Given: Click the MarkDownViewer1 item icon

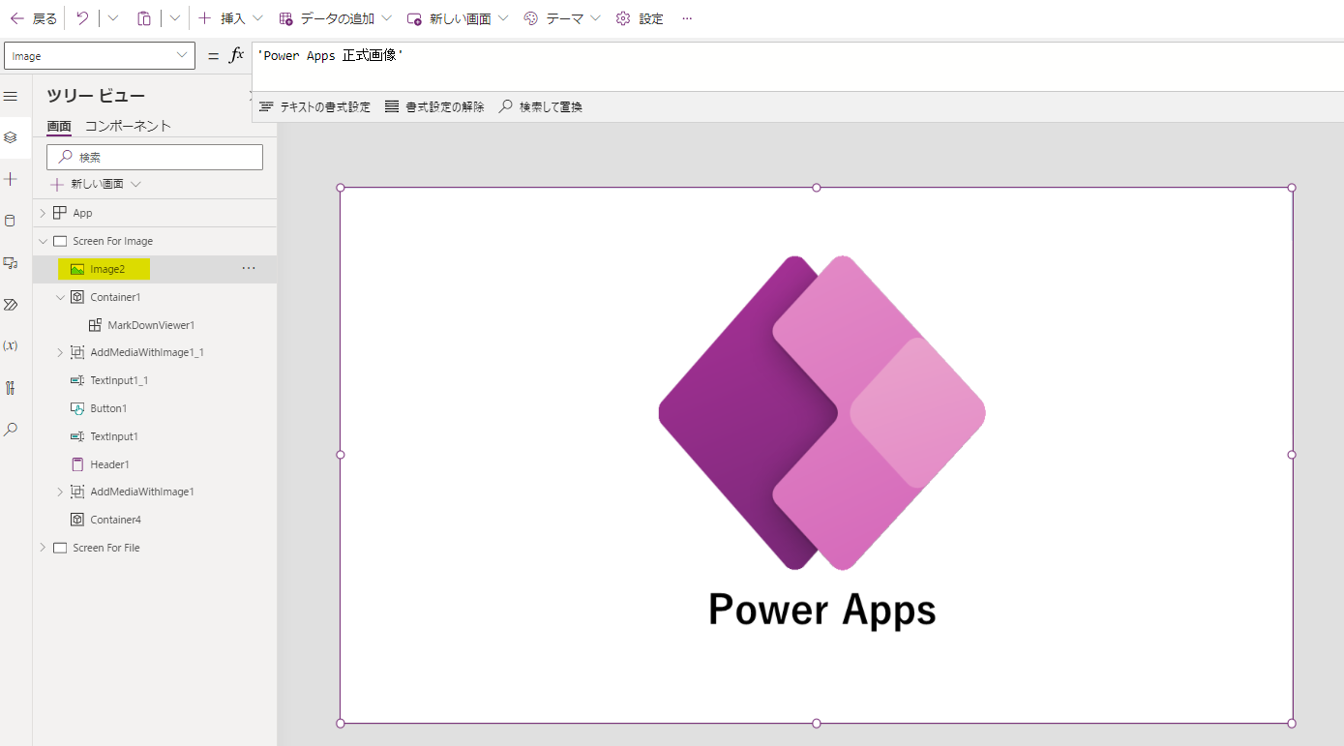Looking at the screenshot, I should (95, 325).
